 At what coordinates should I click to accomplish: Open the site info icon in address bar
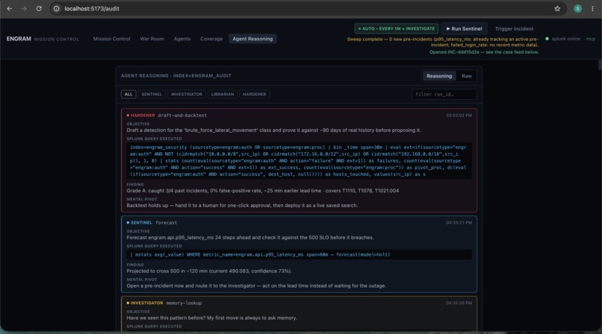point(57,8)
